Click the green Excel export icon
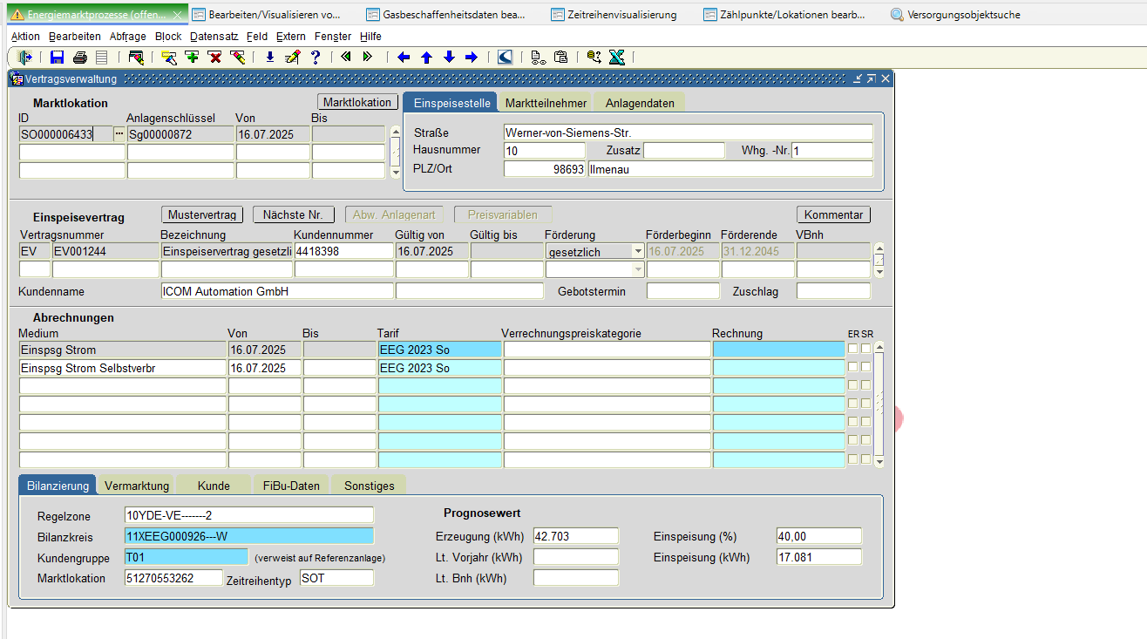The height and width of the screenshot is (639, 1147). click(617, 58)
